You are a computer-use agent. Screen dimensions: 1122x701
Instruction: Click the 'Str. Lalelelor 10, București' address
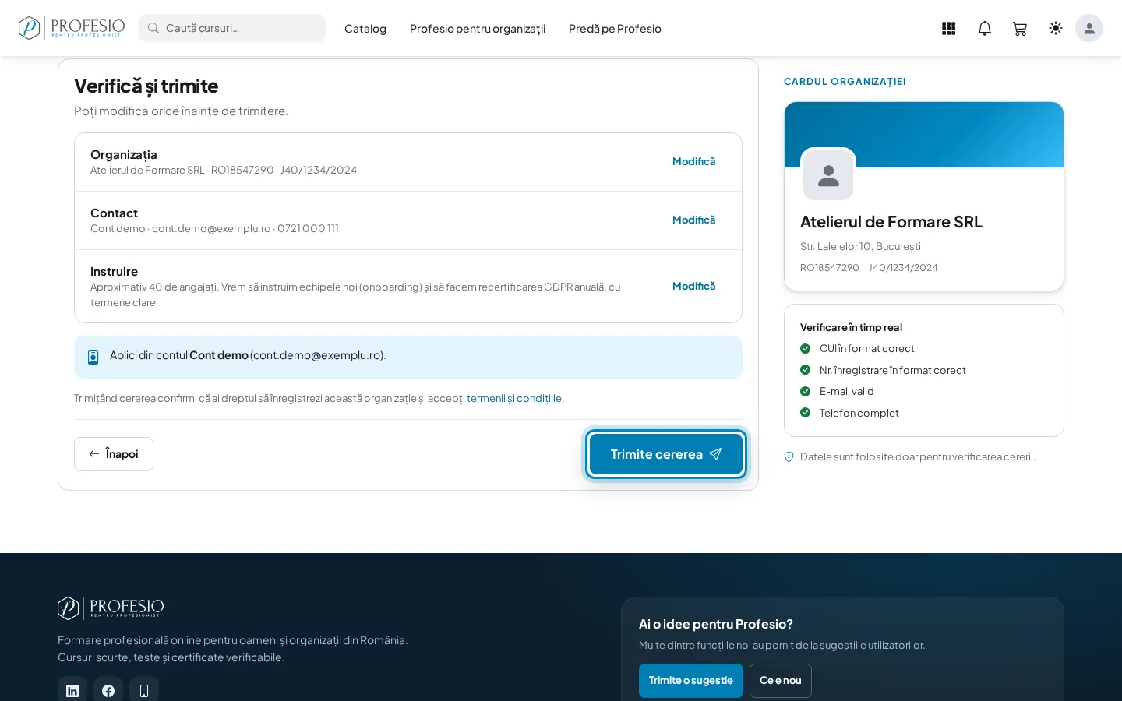860,246
